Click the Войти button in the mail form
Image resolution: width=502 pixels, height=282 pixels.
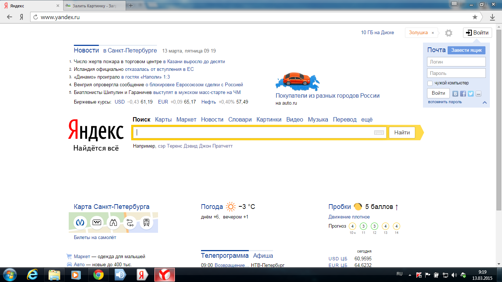438,93
